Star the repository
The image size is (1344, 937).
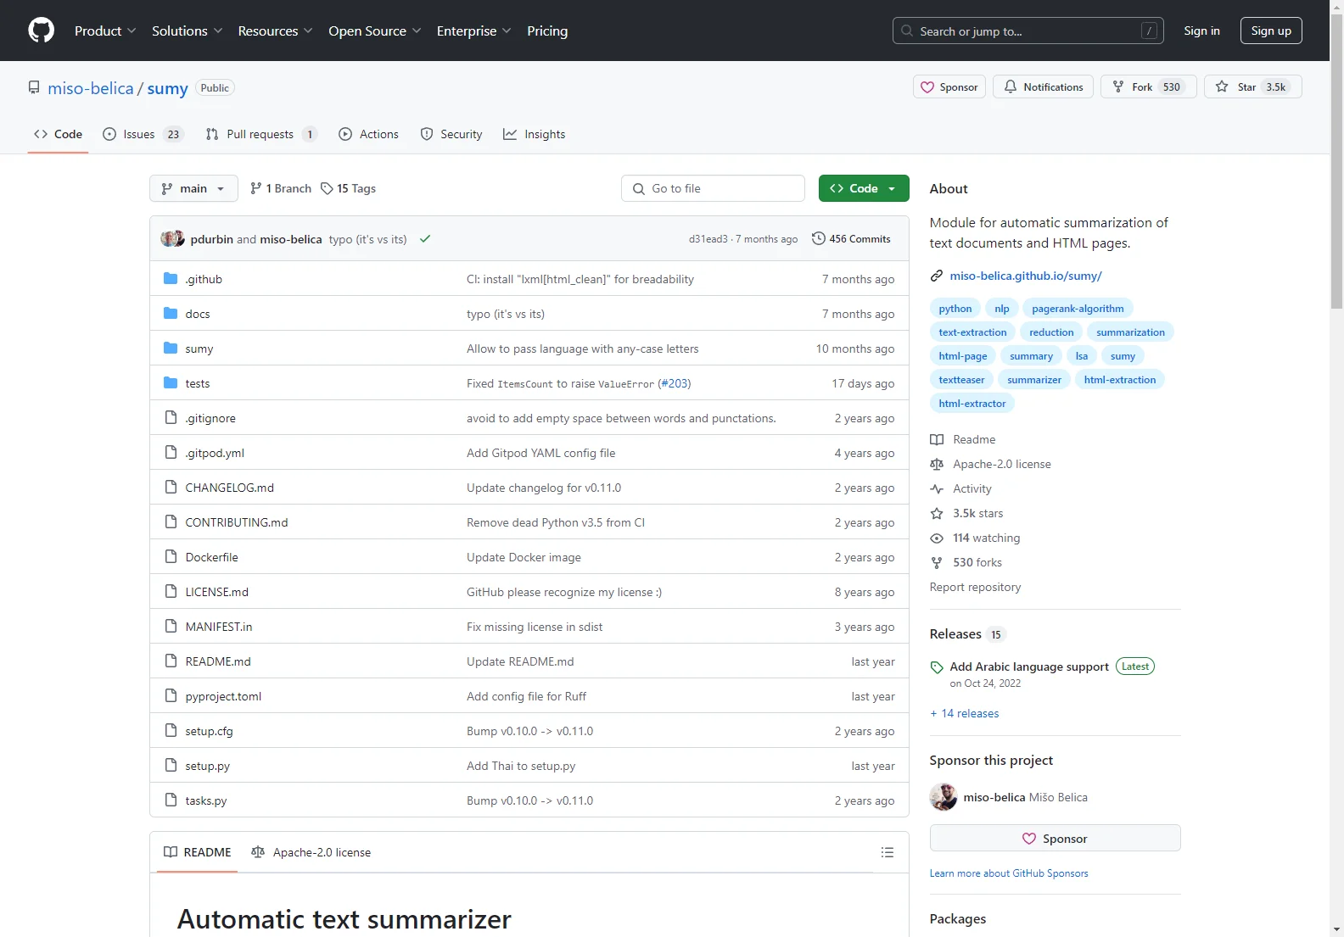[1253, 87]
